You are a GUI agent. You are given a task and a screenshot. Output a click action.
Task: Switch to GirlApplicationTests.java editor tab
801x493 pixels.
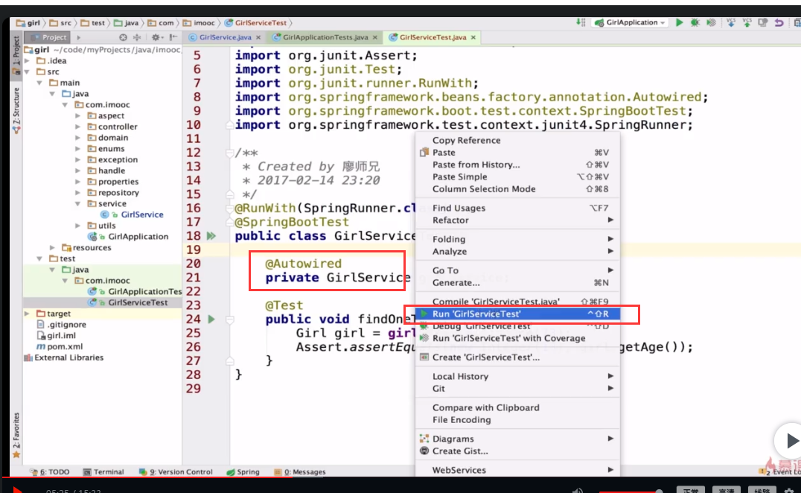coord(325,37)
